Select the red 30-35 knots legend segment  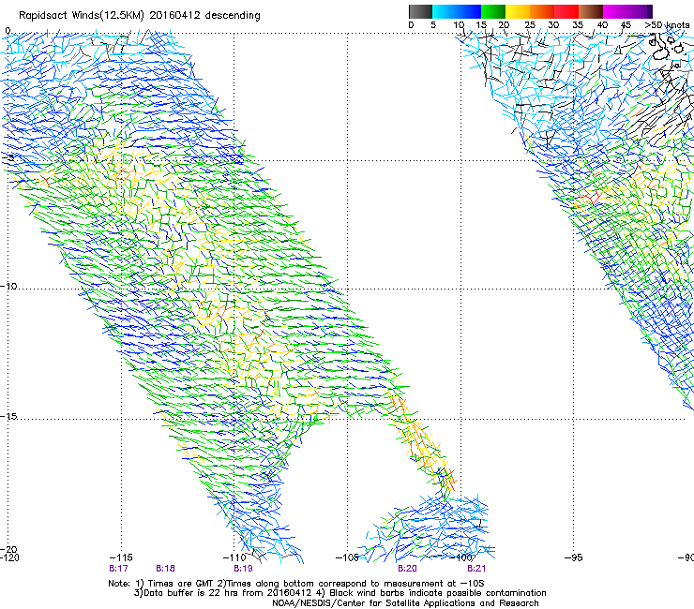click(566, 11)
